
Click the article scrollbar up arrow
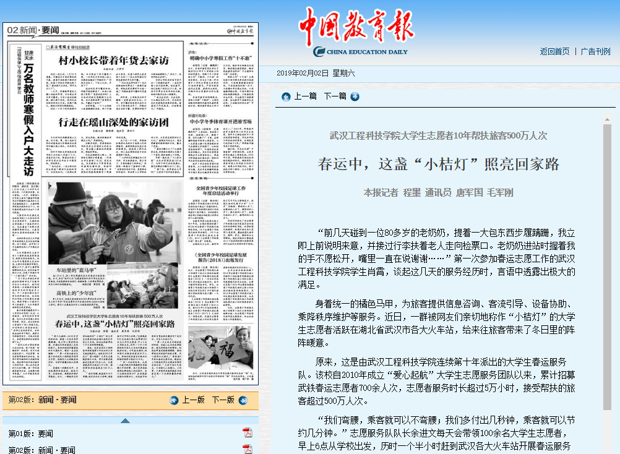point(607,119)
